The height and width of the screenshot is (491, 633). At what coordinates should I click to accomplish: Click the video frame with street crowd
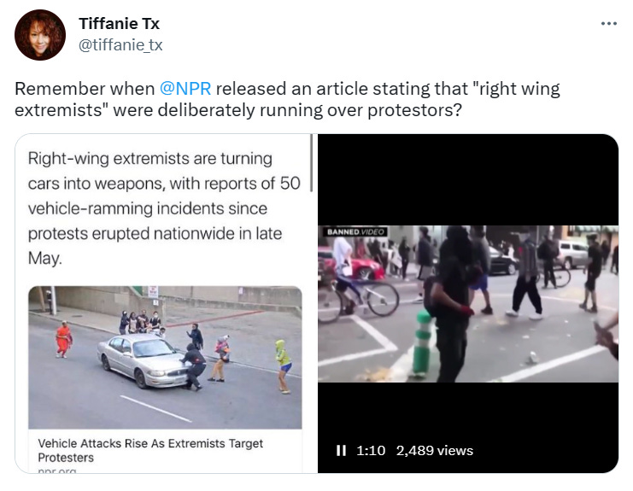468,304
